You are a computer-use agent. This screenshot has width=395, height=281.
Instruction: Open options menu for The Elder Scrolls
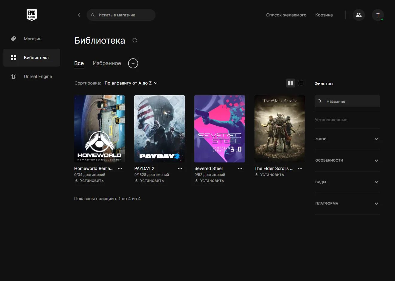300,168
